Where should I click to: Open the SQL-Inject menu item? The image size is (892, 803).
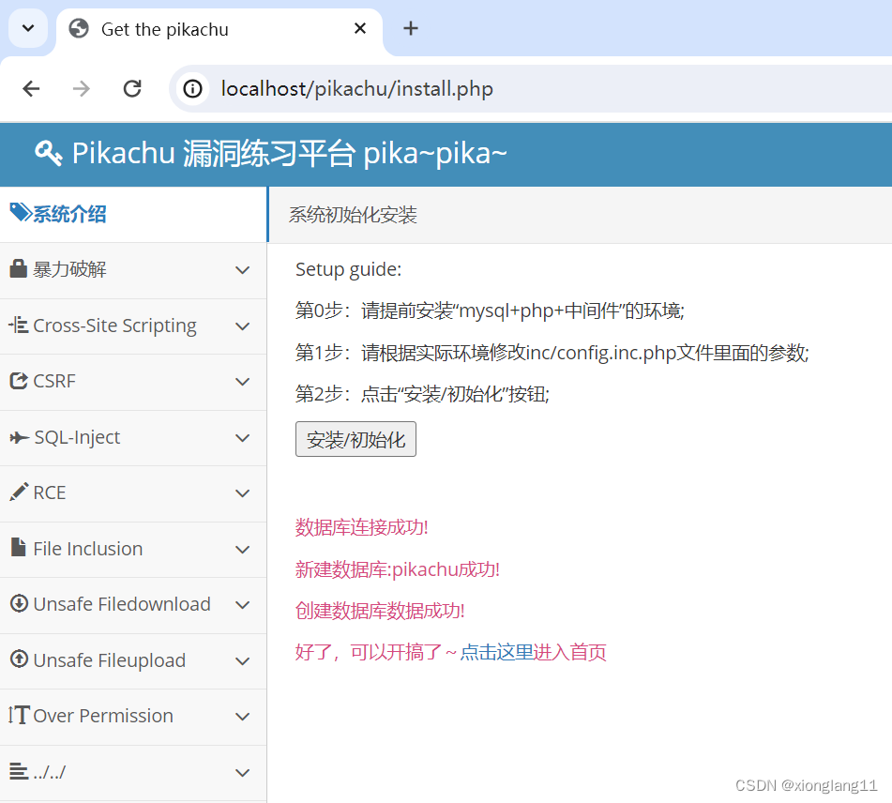pyautogui.click(x=133, y=438)
